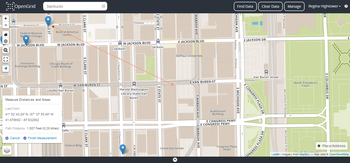Screen dimensions: 350x163
Task: Click the blue navigation arrow icon
Action: click(6, 69)
